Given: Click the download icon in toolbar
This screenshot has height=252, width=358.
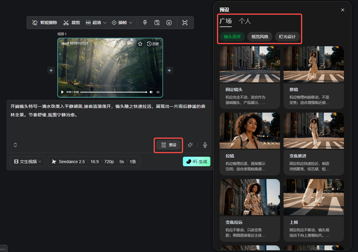Looking at the screenshot, I should [169, 23].
